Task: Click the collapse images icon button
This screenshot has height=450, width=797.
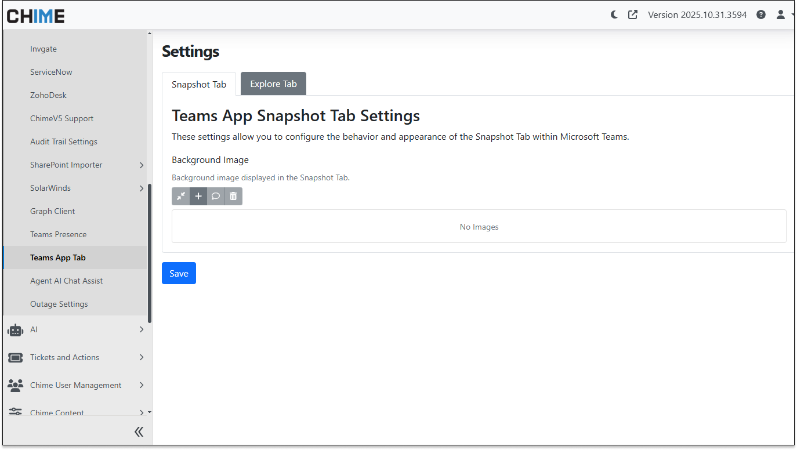Action: [180, 197]
